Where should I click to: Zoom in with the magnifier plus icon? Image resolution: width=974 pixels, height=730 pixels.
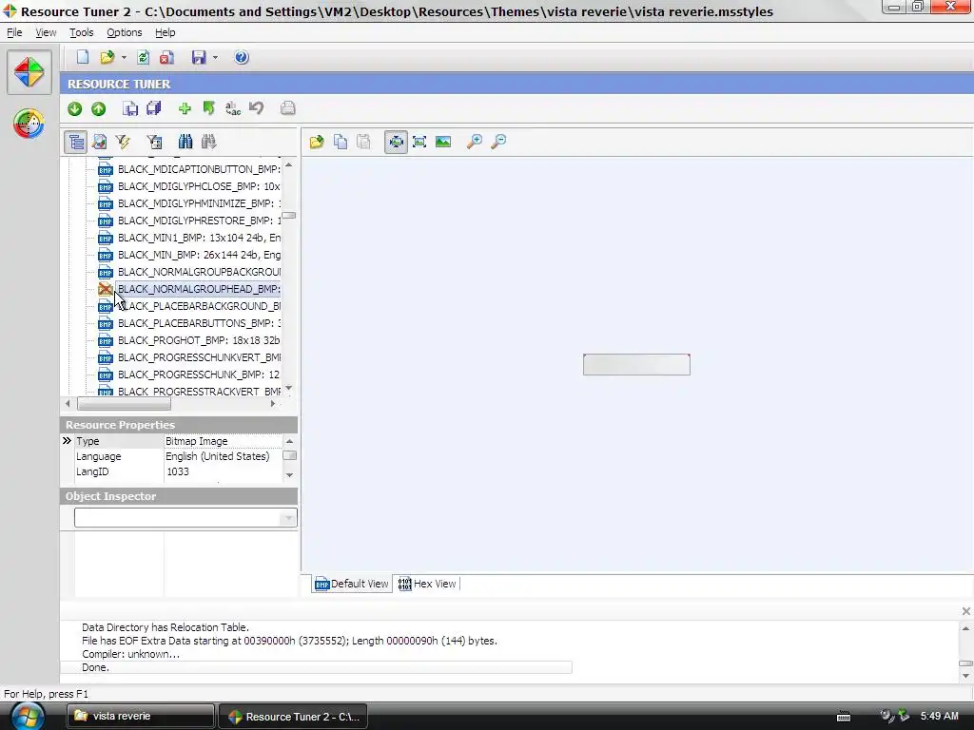point(475,143)
